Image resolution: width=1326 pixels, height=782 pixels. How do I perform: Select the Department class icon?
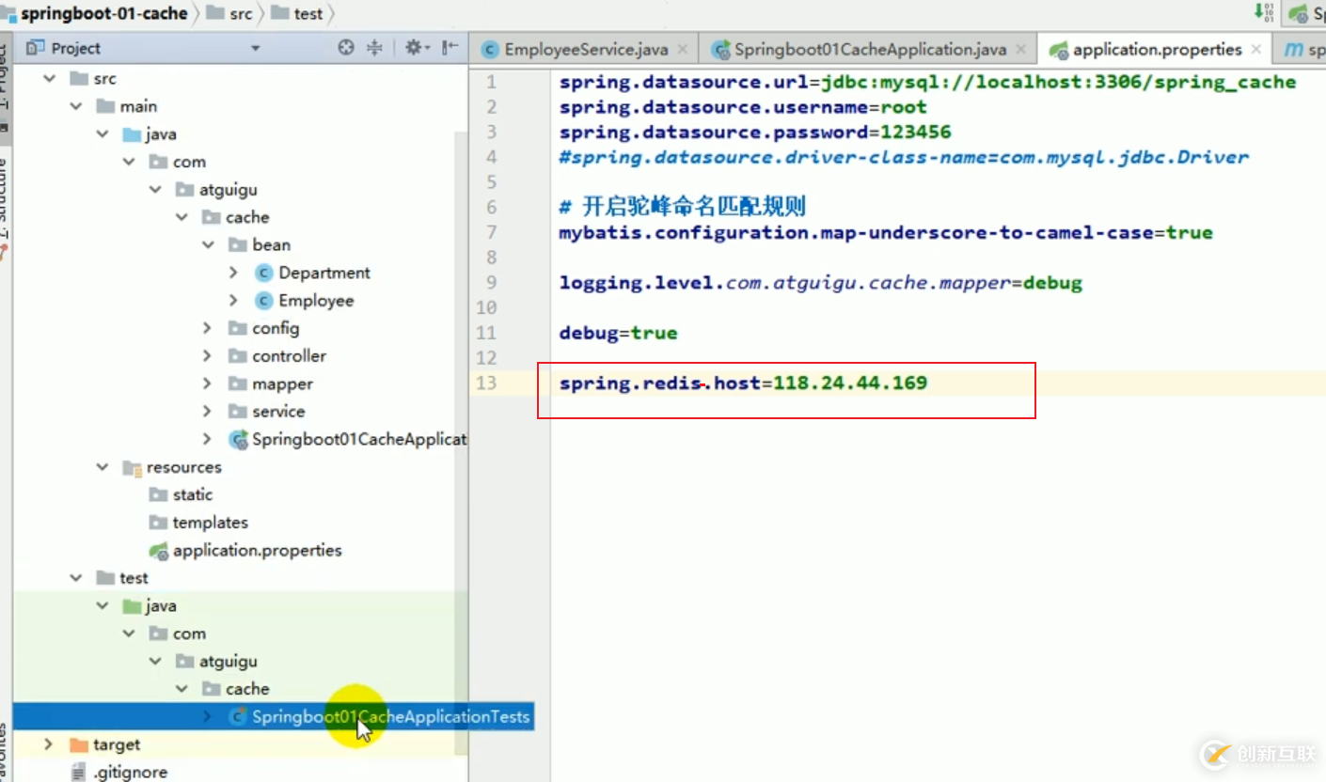264,273
